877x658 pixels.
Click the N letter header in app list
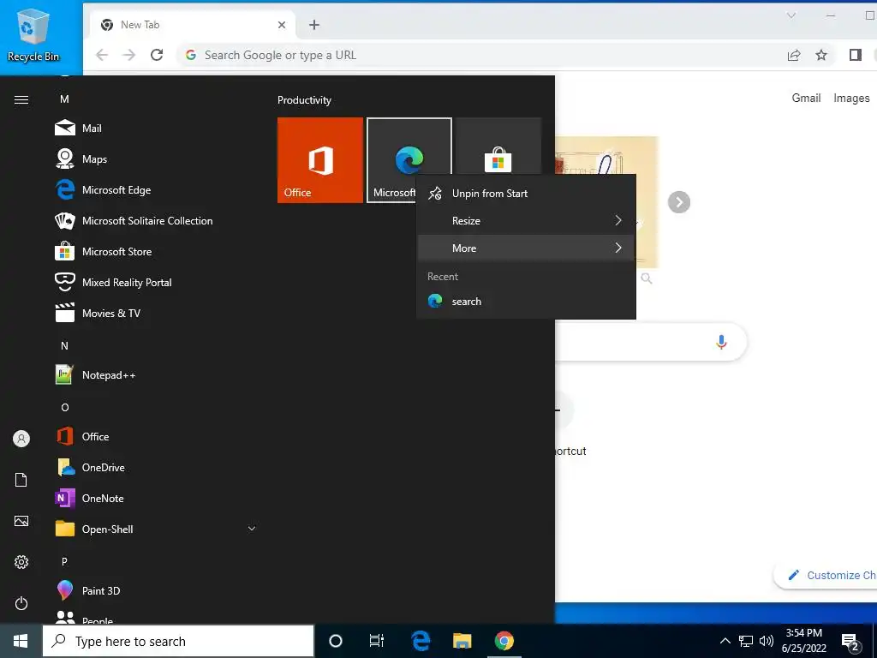(64, 346)
